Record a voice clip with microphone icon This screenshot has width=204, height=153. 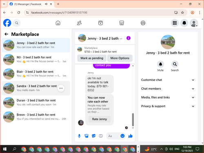[79, 136]
